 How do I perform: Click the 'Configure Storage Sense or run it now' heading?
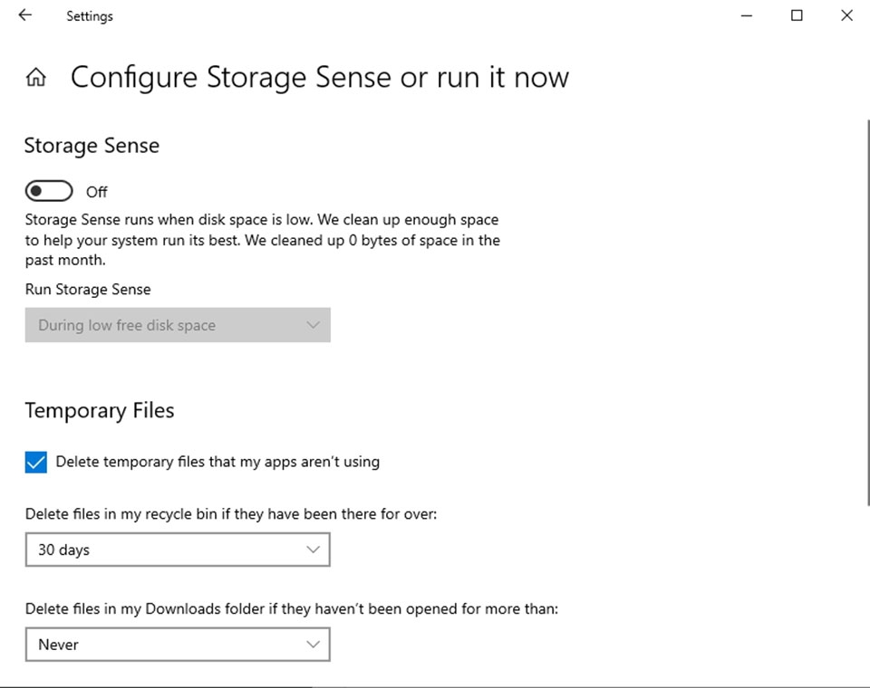click(x=319, y=78)
